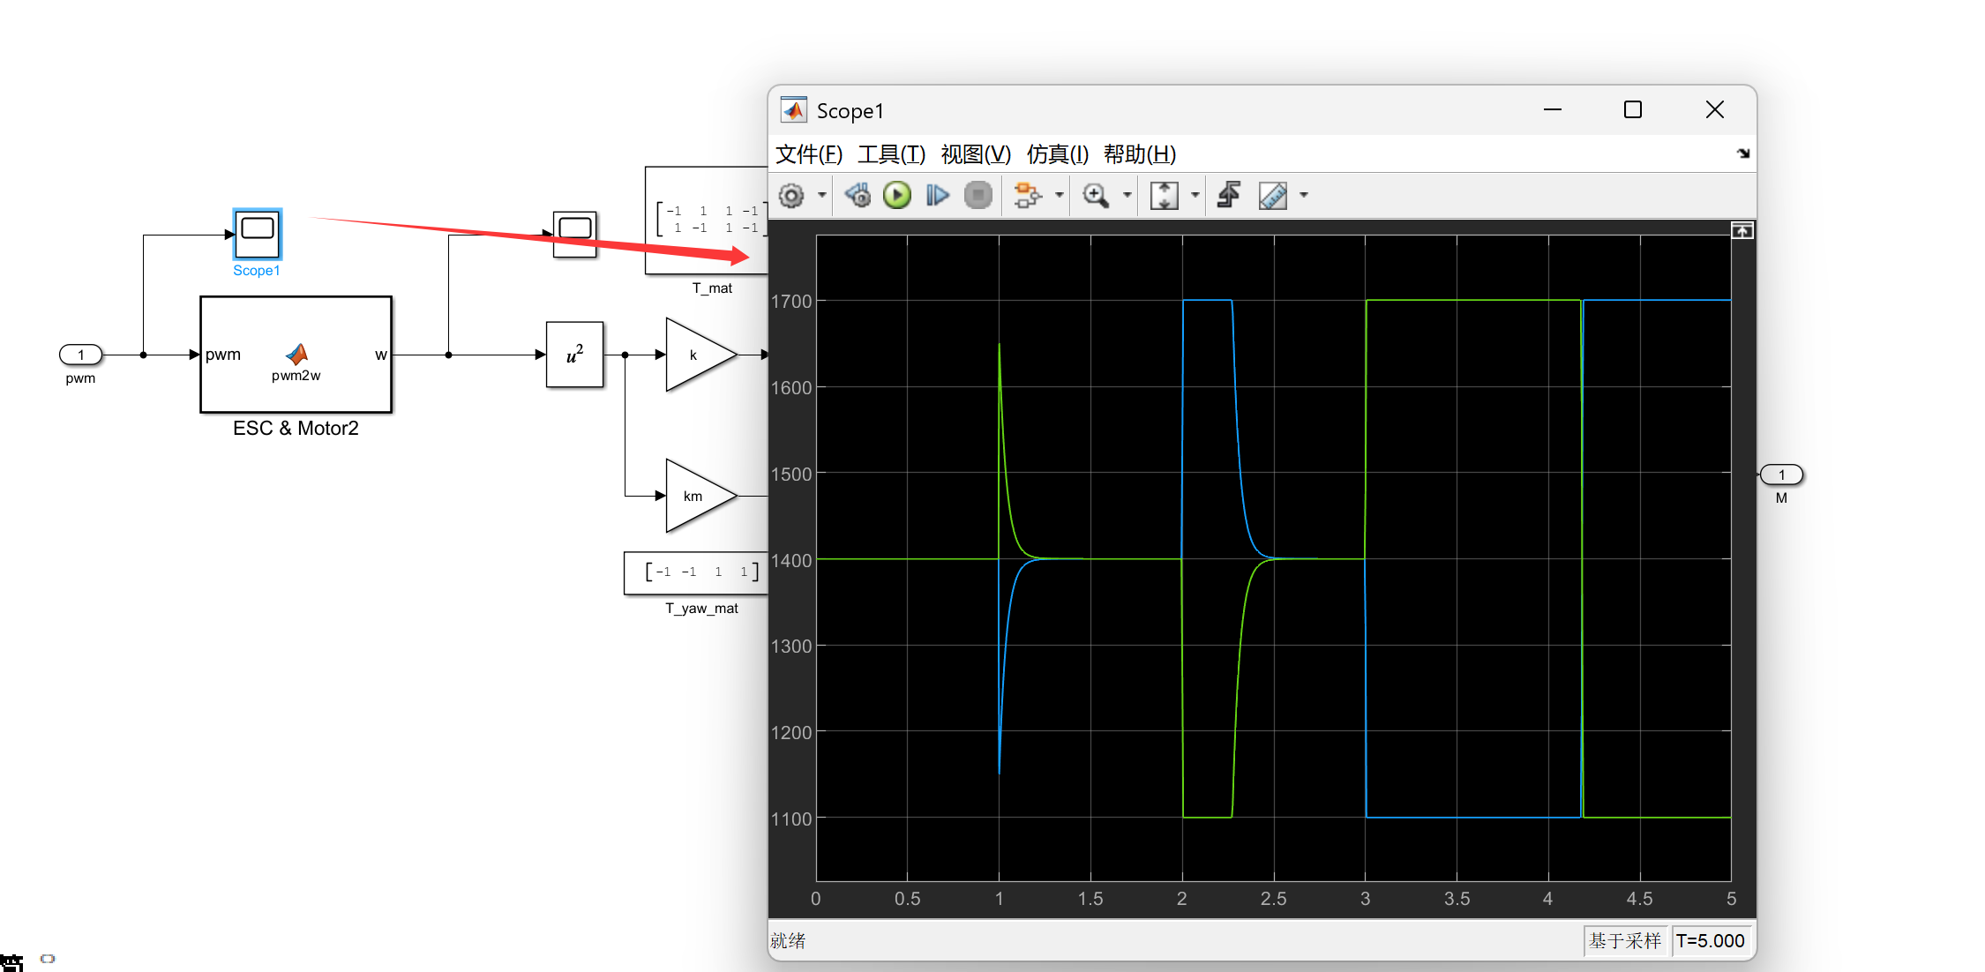Select the Scope1 block in the diagram
This screenshot has height=972, width=1985.
click(x=257, y=234)
